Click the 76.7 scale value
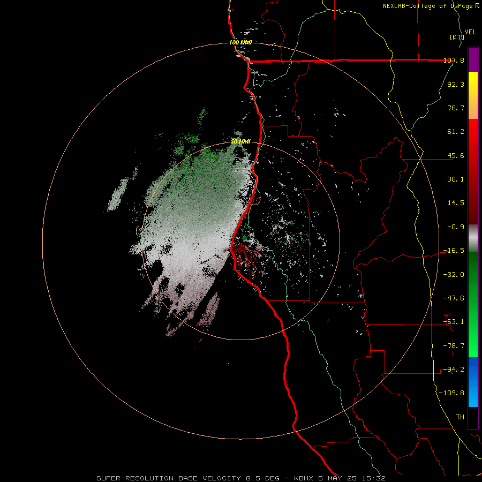Screen dimensions: 482x482 456,108
